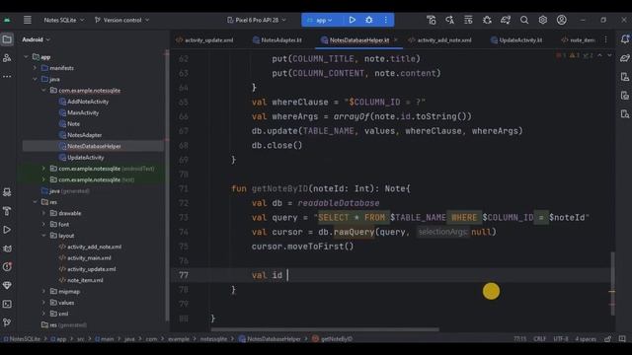Select the Note class file
The image size is (632, 355).
[x=69, y=124]
